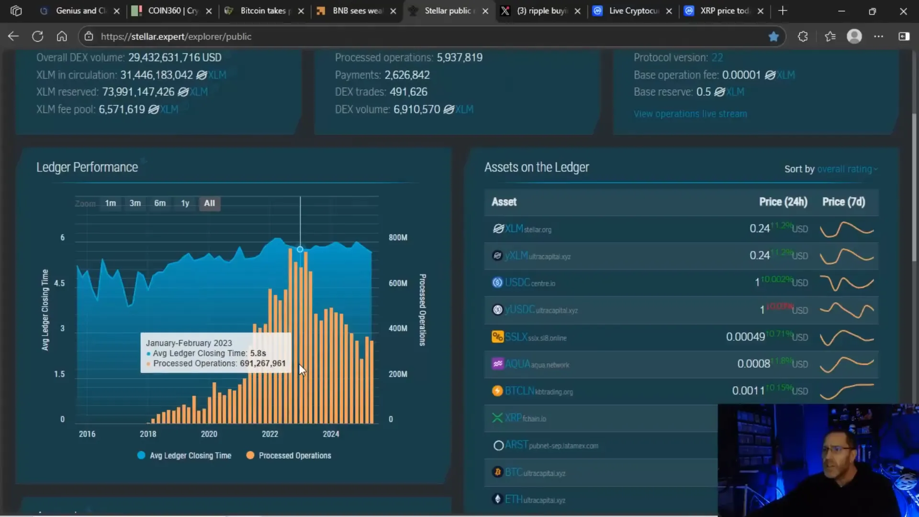The image size is (919, 517).
Task: Click the AQUA aqua.network asset icon
Action: [498, 364]
